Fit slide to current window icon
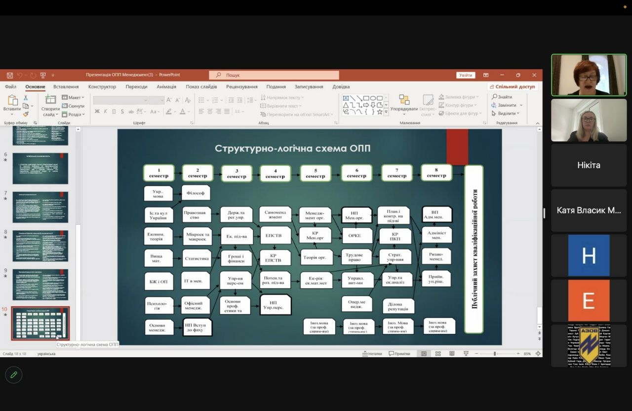The width and height of the screenshot is (632, 411). pyautogui.click(x=538, y=354)
